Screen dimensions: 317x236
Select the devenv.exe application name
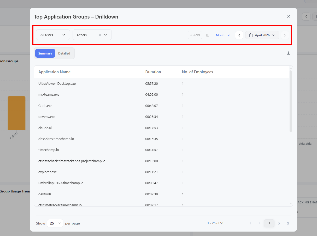(x=47, y=117)
